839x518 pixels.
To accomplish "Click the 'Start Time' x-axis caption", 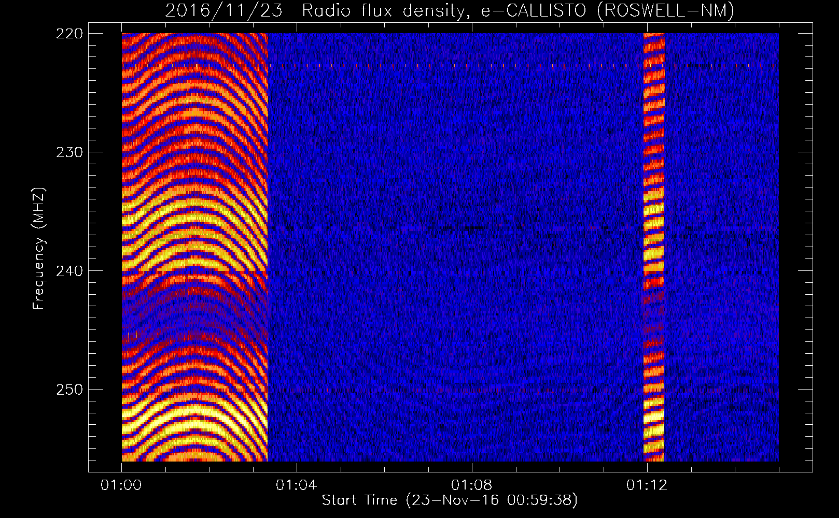I will click(x=450, y=500).
